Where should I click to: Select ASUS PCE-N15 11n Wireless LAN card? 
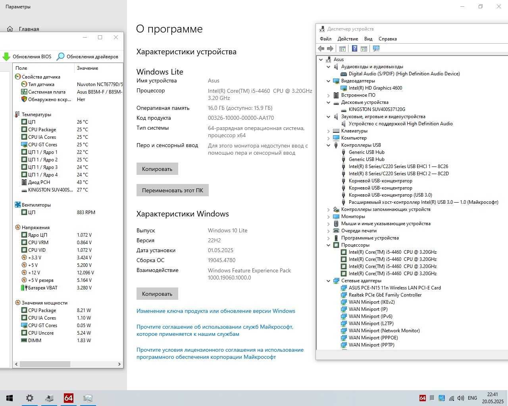394,288
